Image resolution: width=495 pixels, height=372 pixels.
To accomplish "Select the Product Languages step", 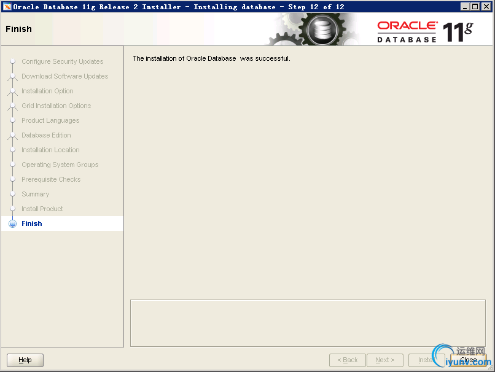I will pyautogui.click(x=50, y=120).
